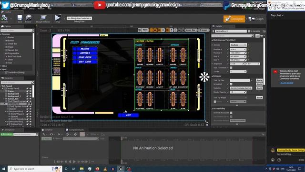Select the Timeline tab
The height and width of the screenshot is (172, 305).
click(48, 130)
